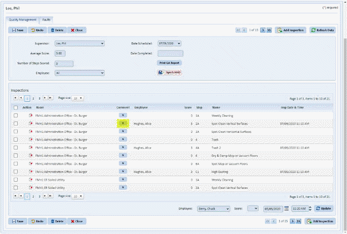347x234 pixels.
Task: Toggle select-all checkbox in Inspections header
Action: pyautogui.click(x=16, y=107)
